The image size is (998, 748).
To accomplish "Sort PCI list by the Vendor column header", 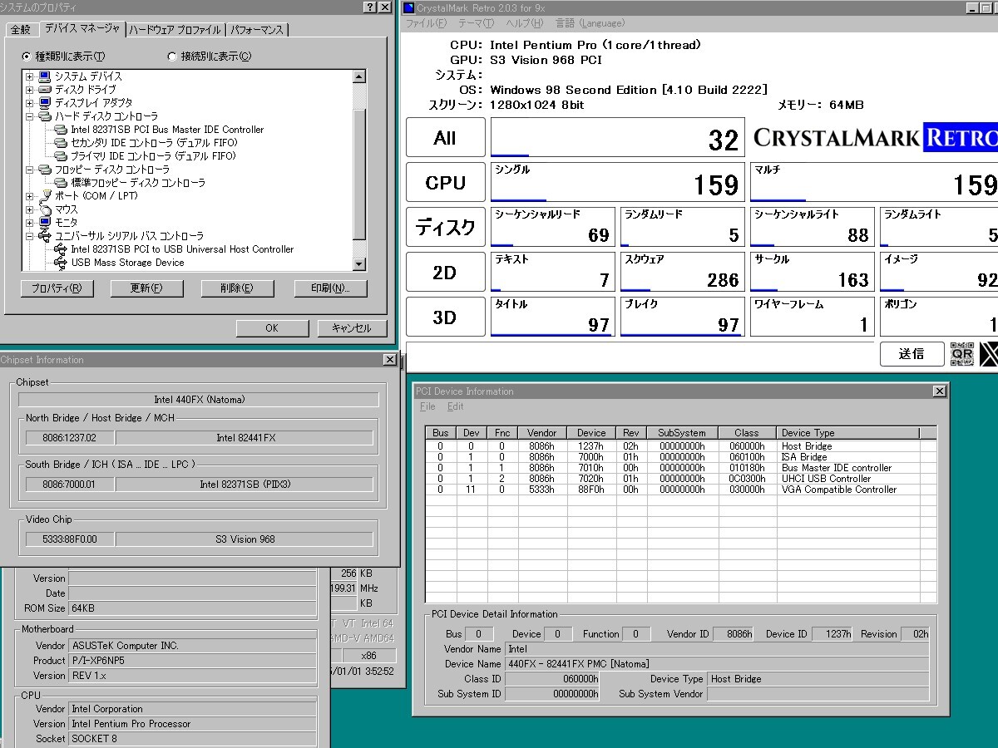I will click(x=542, y=433).
